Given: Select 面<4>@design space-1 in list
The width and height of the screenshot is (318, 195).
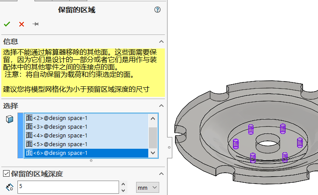Looking at the screenshot, I should tap(86, 135).
